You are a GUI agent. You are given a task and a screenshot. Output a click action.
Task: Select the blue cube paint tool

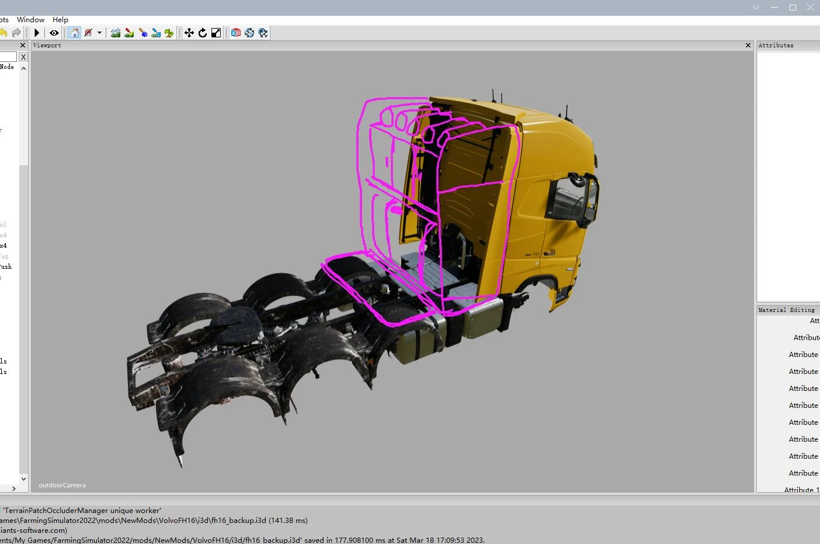click(143, 33)
